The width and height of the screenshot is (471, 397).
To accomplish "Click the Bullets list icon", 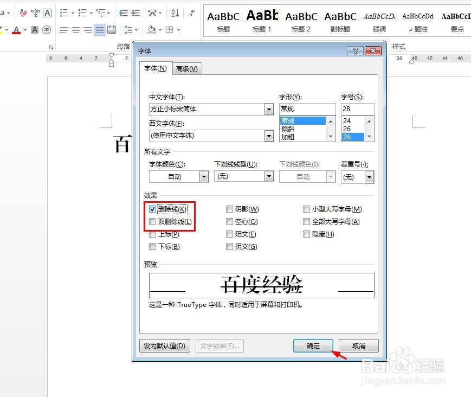I will pyautogui.click(x=63, y=13).
